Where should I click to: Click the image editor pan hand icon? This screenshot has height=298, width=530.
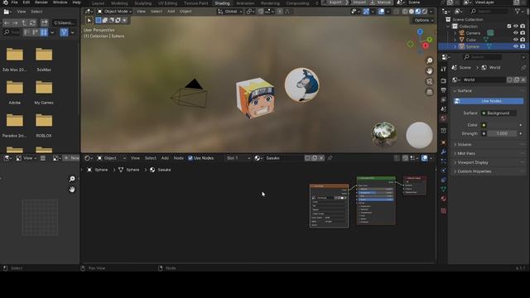coord(72,190)
